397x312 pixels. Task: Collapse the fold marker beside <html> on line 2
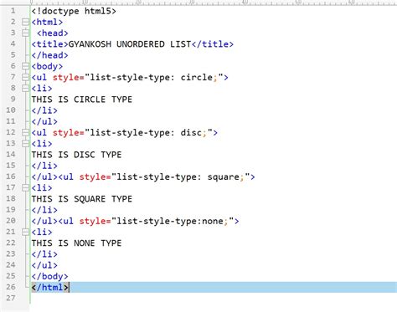pyautogui.click(x=25, y=22)
